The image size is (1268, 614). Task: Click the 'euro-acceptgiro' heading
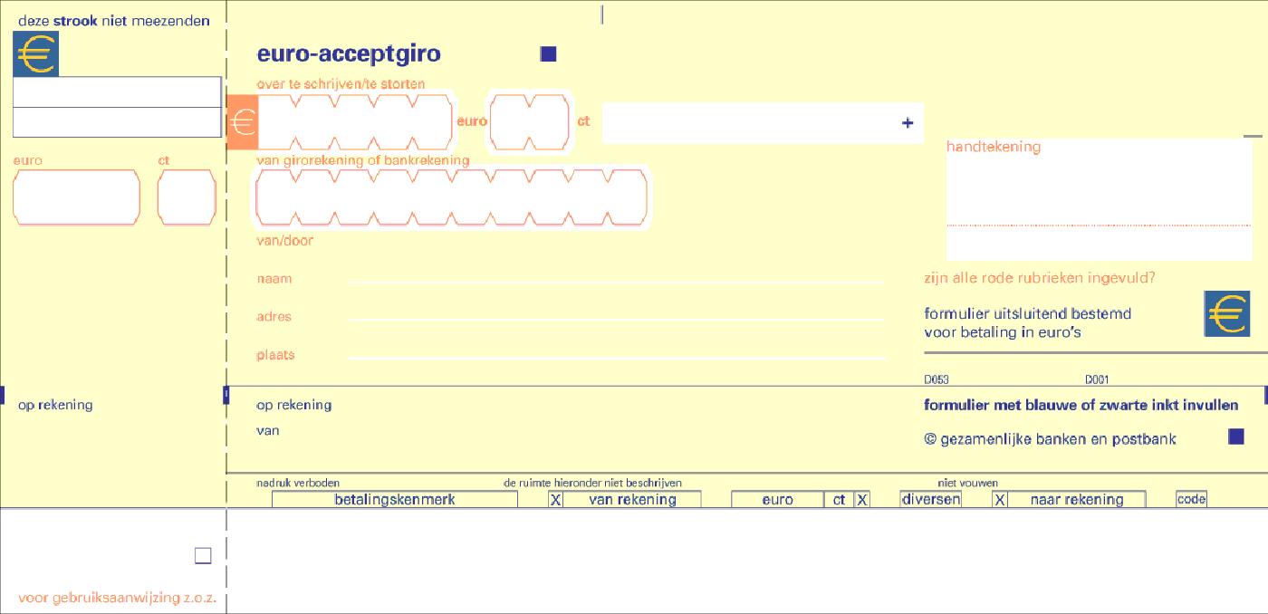(x=349, y=53)
